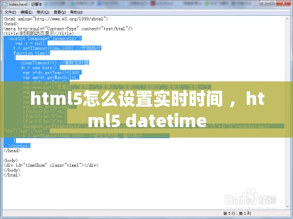This screenshot has height=219, width=293.
Task: Click the "var y=dt.getYear()+1900;" line
Action: coord(52,73)
